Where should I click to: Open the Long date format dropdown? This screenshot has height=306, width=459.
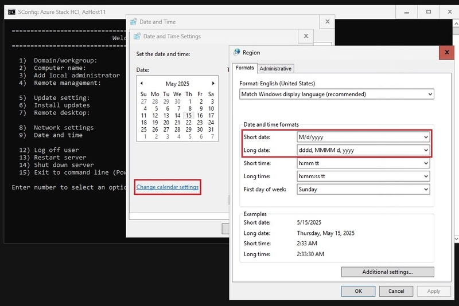click(x=363, y=150)
